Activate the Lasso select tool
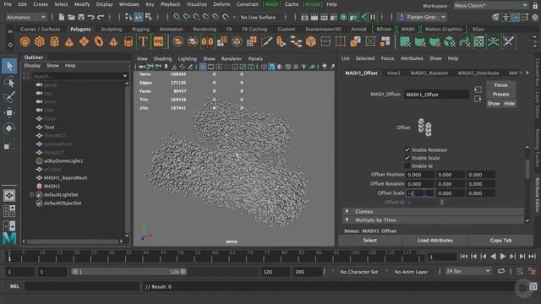 coord(9,82)
